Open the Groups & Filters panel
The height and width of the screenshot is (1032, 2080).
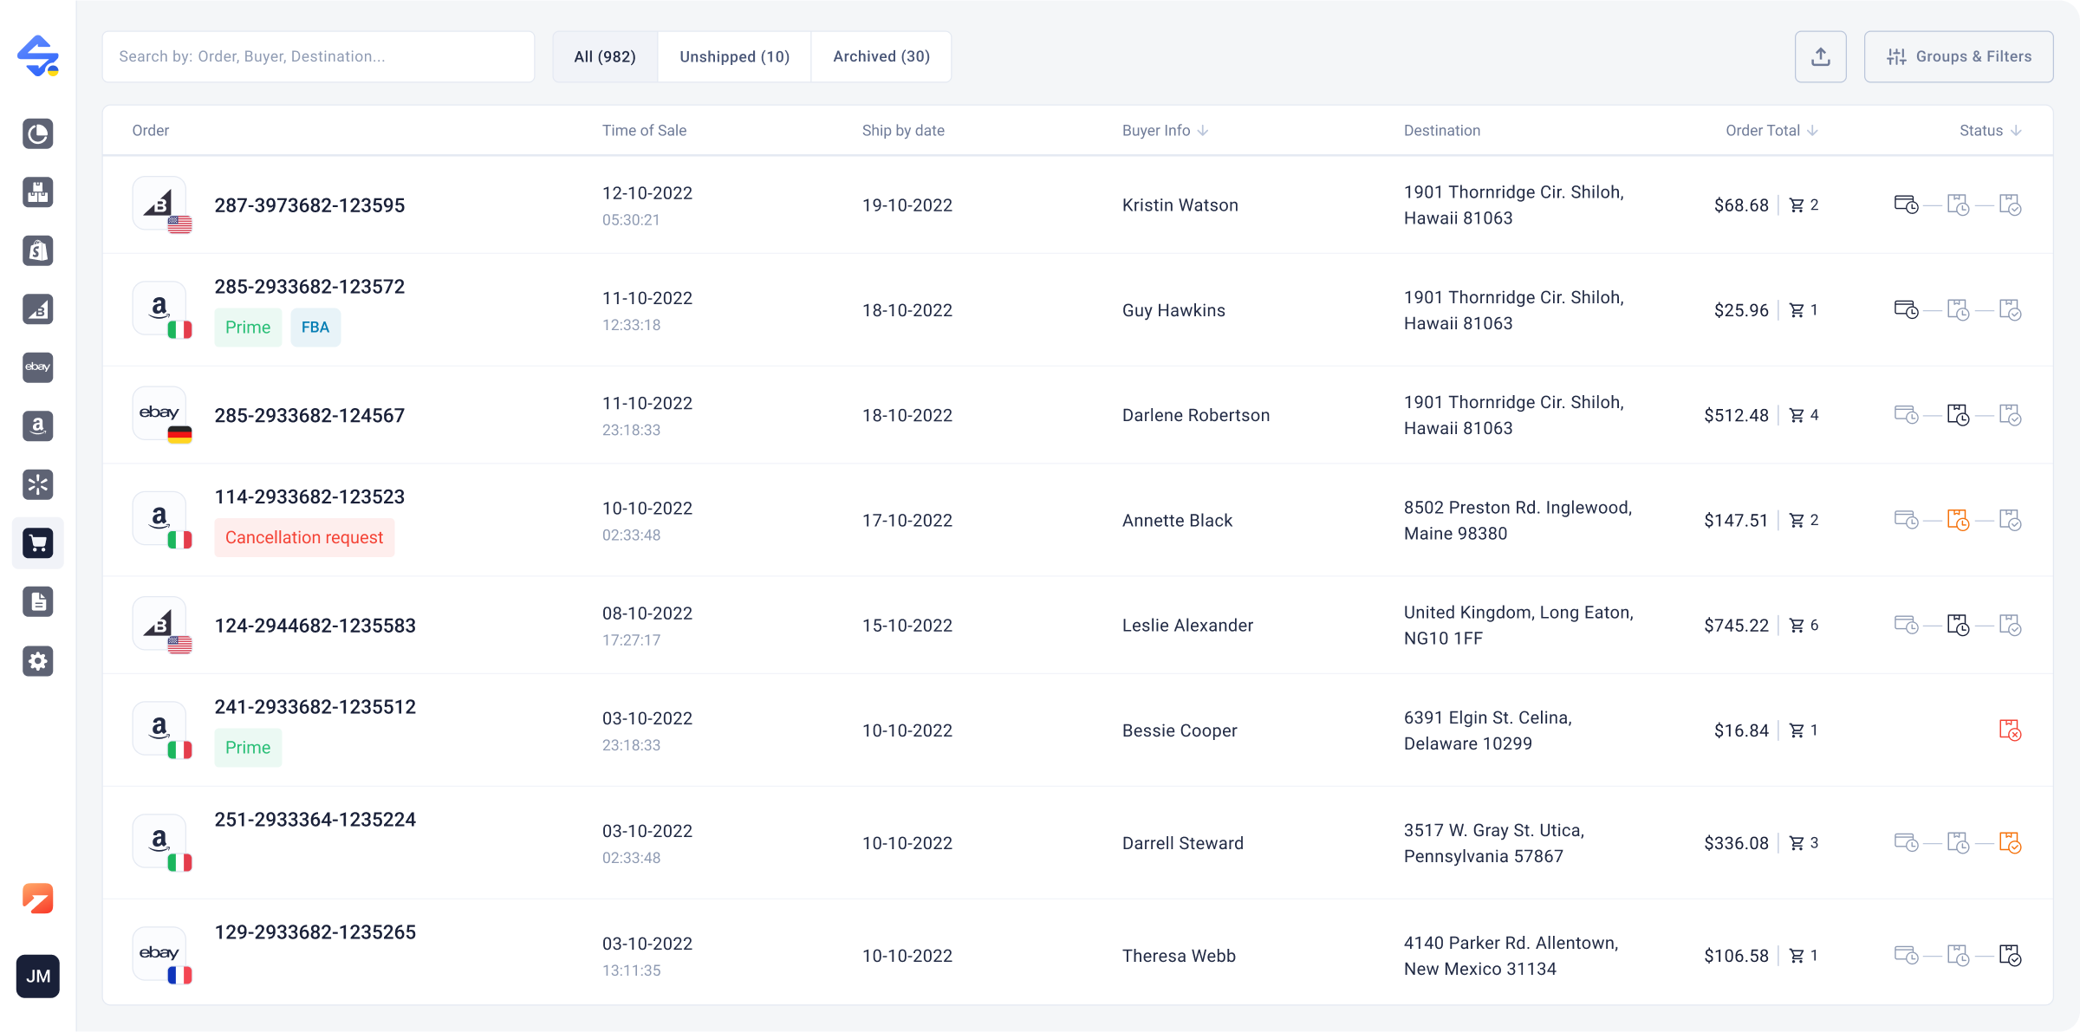pyautogui.click(x=1959, y=56)
